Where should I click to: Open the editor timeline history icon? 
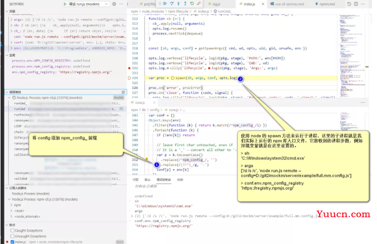349,4
